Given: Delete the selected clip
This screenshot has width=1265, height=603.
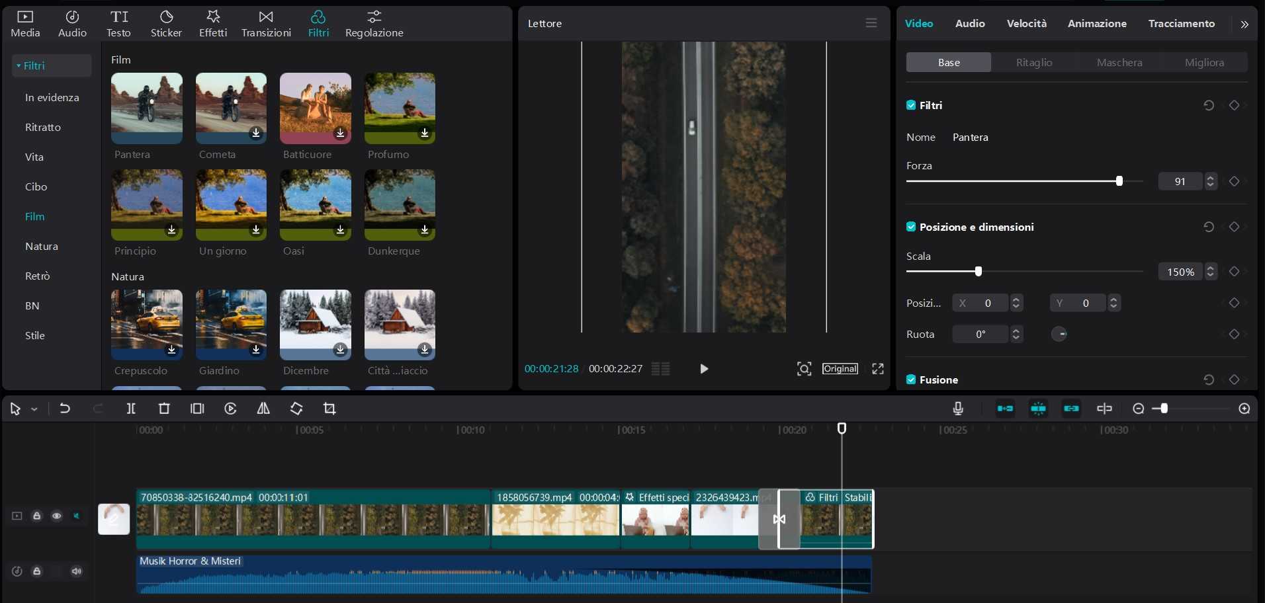Looking at the screenshot, I should click(164, 409).
